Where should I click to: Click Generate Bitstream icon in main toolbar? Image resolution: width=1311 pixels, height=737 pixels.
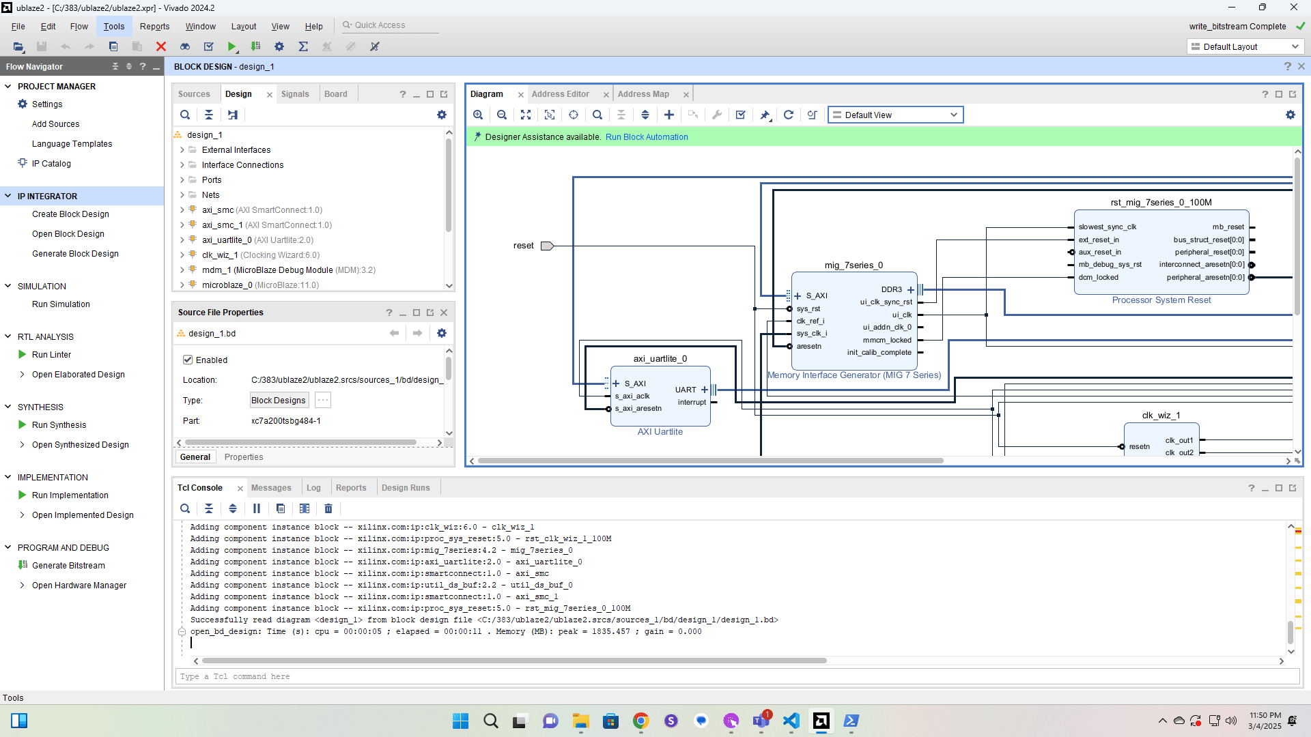tap(256, 46)
